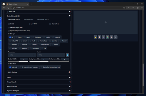Image resolution: width=146 pixels, height=96 pixels.
Task: Select the Segmentation control type
Action: pyautogui.click(x=44, y=45)
